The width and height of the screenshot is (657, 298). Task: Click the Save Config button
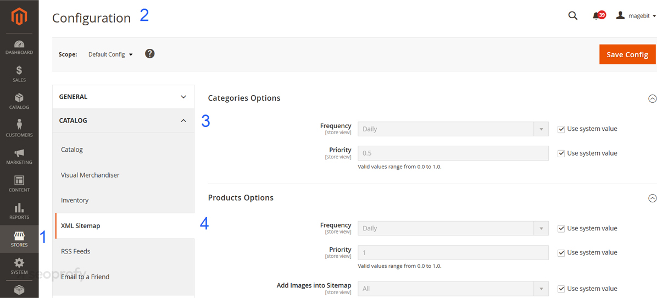[627, 54]
